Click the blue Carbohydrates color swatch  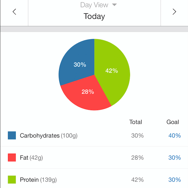point(12,135)
